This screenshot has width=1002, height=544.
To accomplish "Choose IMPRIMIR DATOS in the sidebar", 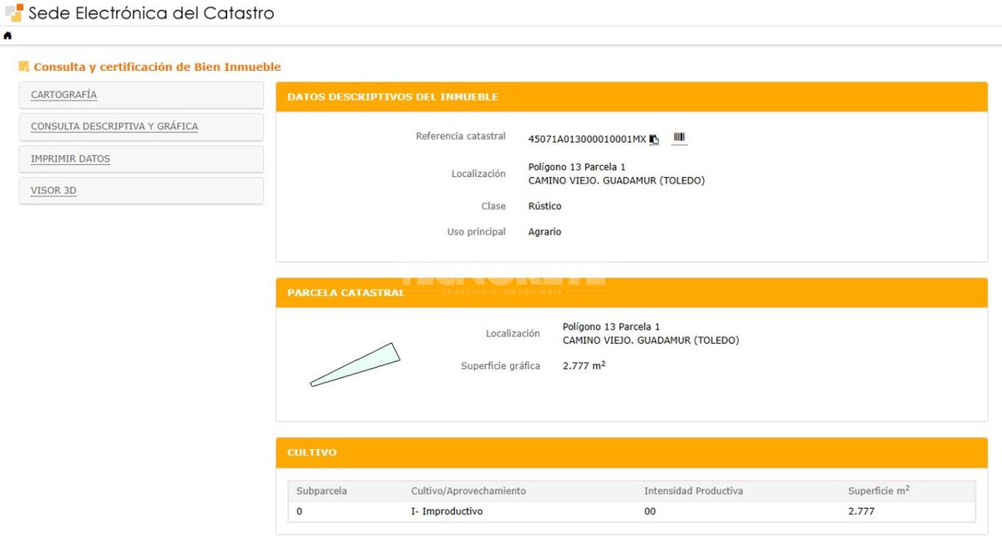I will tap(70, 159).
